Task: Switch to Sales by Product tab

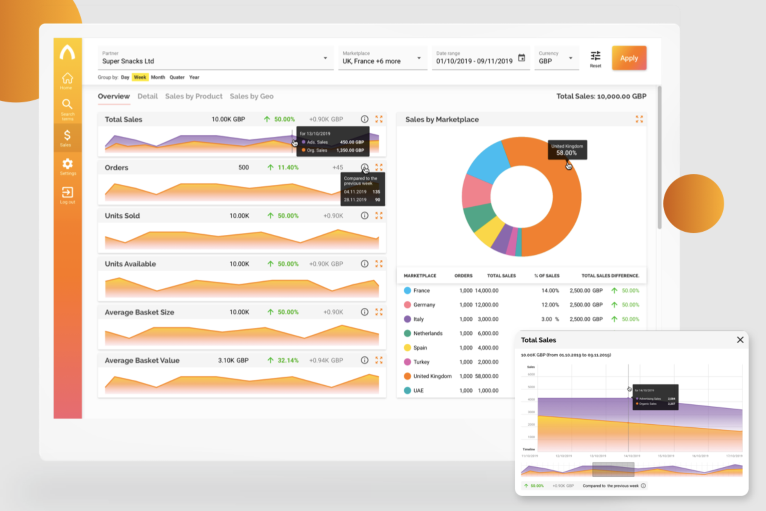Action: [x=193, y=96]
